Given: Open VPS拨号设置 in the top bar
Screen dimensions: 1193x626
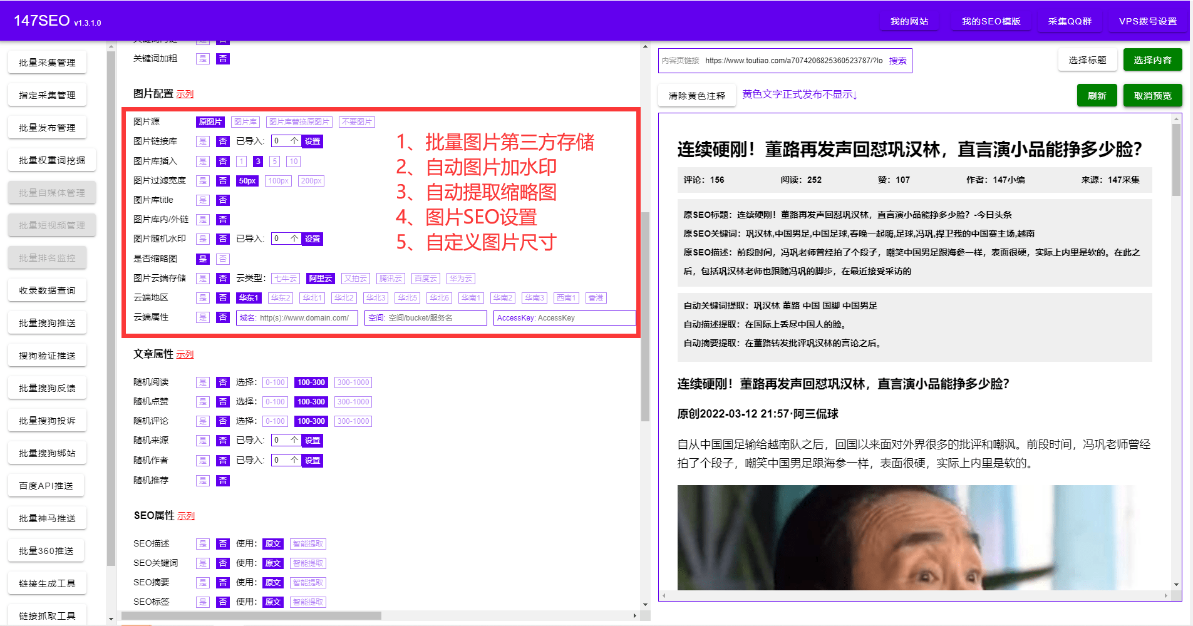Looking at the screenshot, I should coord(1147,21).
